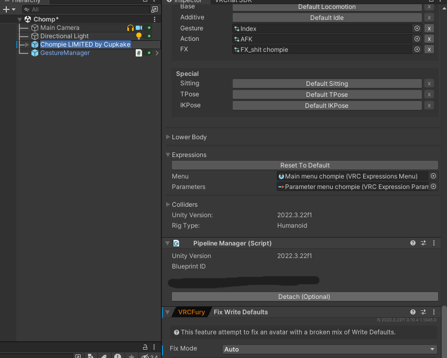This screenshot has width=447, height=358.
Task: Open GestureManager prefab with chevron arrow
Action: click(x=157, y=53)
